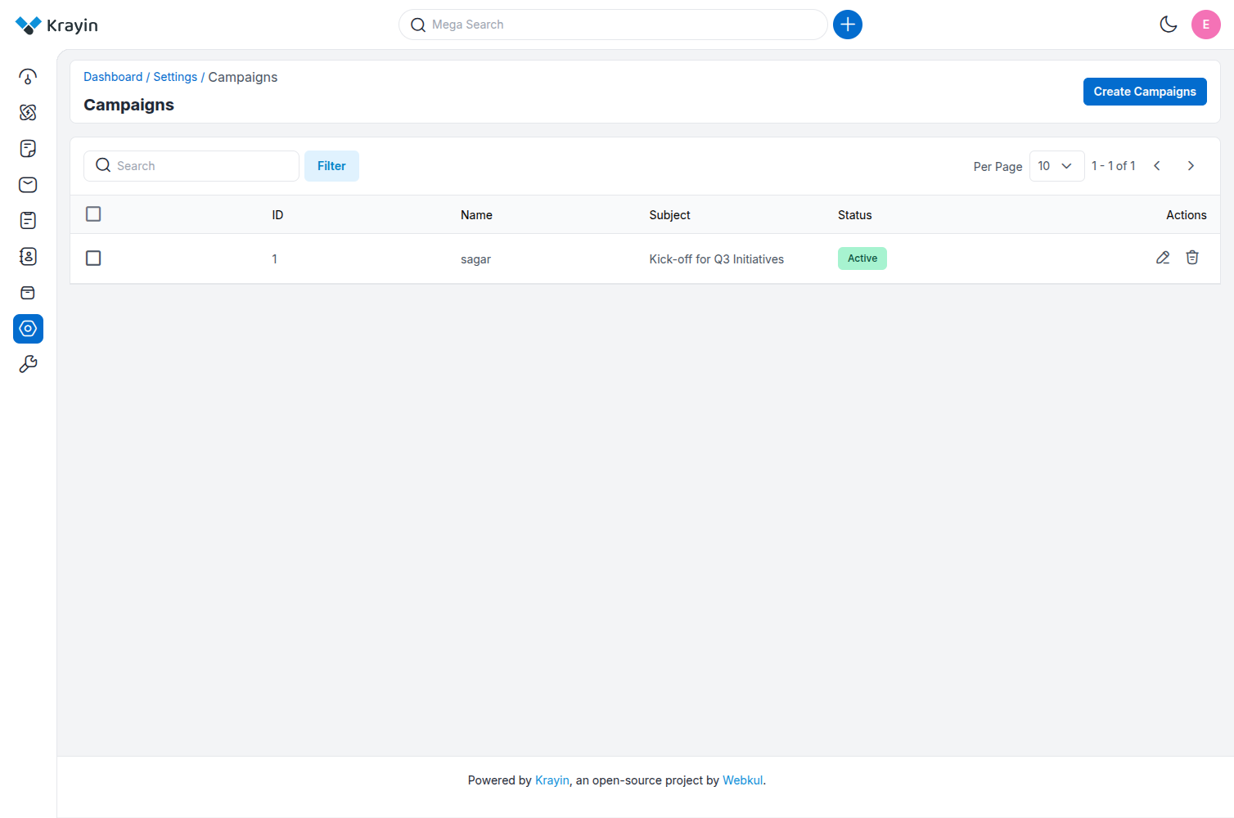Click the Create Campaigns button
This screenshot has height=818, width=1234.
click(x=1145, y=92)
